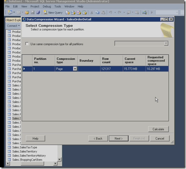Click the Finish button
Screen dimensions: 186x169
click(x=139, y=139)
